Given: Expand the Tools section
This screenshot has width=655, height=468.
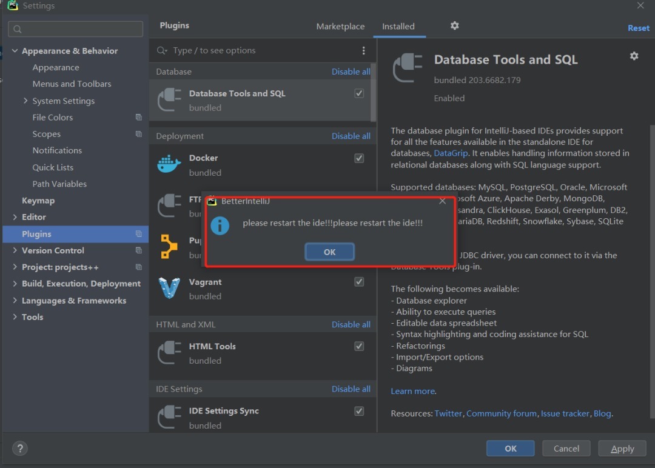Looking at the screenshot, I should [15, 316].
